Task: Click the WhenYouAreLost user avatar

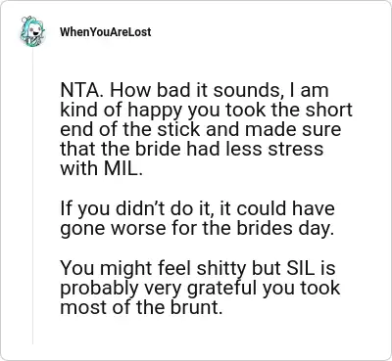Action: coord(32,31)
